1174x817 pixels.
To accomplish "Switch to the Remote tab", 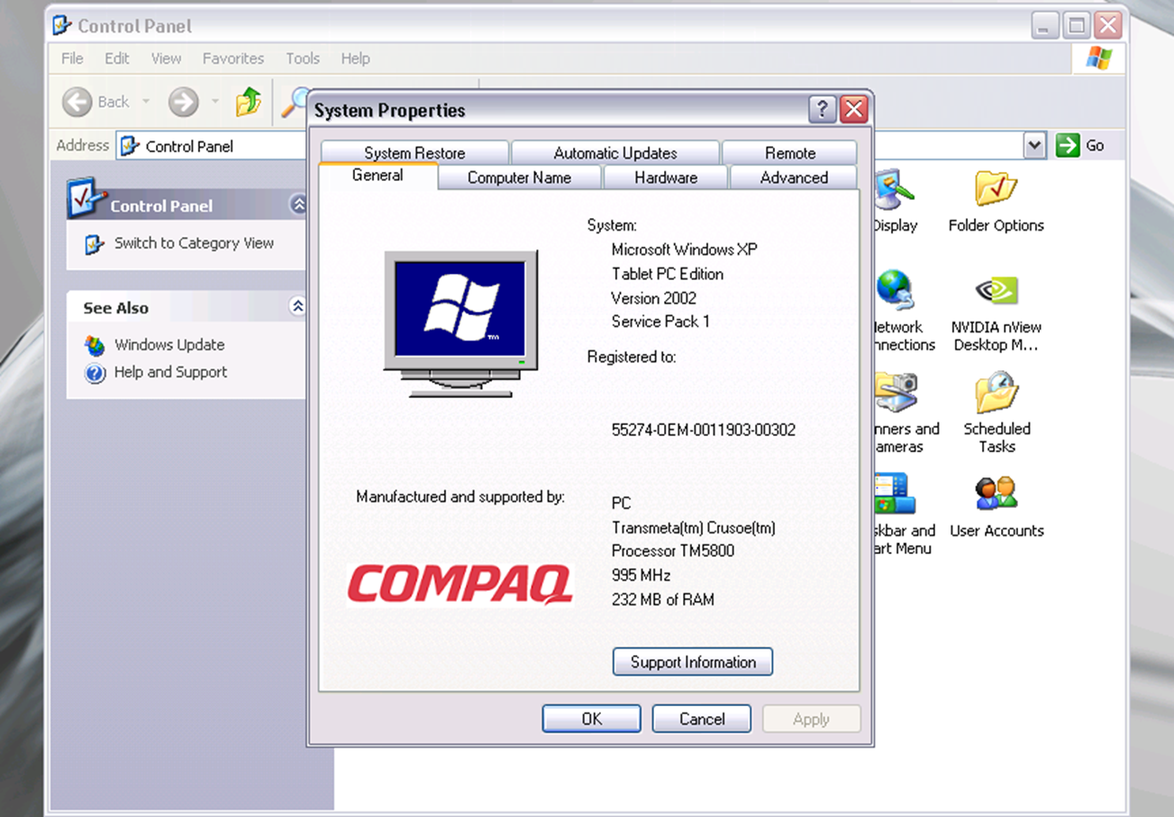I will [790, 153].
